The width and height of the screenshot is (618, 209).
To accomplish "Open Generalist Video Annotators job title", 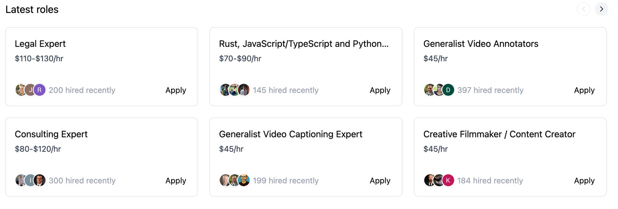I will click(480, 44).
